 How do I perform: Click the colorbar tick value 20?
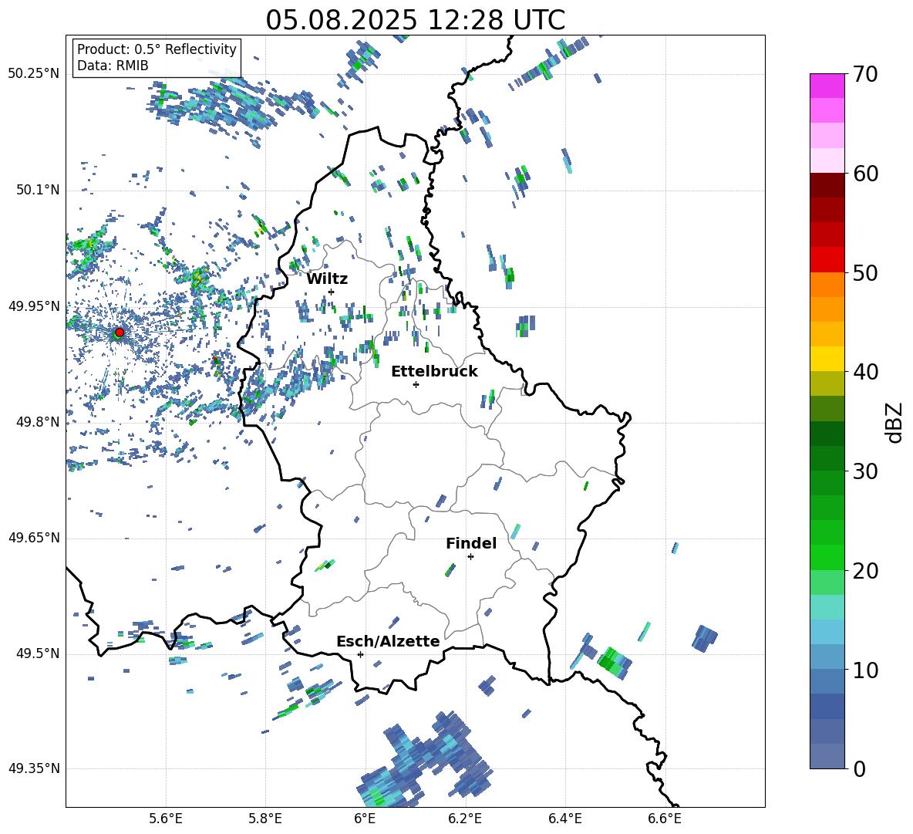tap(865, 571)
